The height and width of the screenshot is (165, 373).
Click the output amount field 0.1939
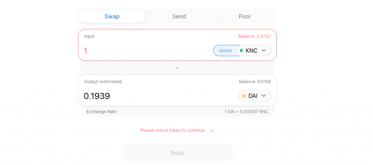click(x=146, y=96)
